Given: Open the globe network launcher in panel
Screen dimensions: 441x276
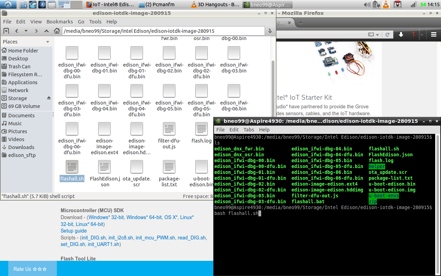Looking at the screenshot, I should click(33, 4).
